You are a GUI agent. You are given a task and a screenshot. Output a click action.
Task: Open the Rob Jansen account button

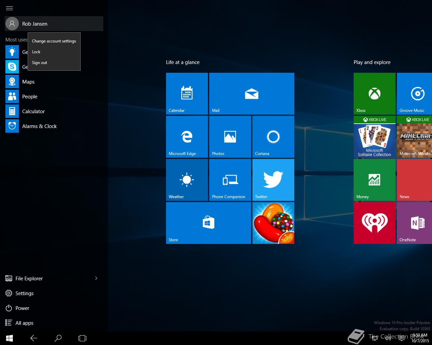pyautogui.click(x=54, y=24)
